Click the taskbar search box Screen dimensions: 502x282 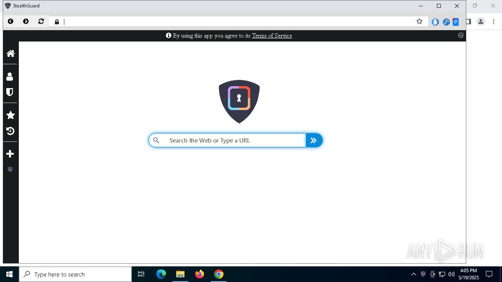(x=75, y=274)
